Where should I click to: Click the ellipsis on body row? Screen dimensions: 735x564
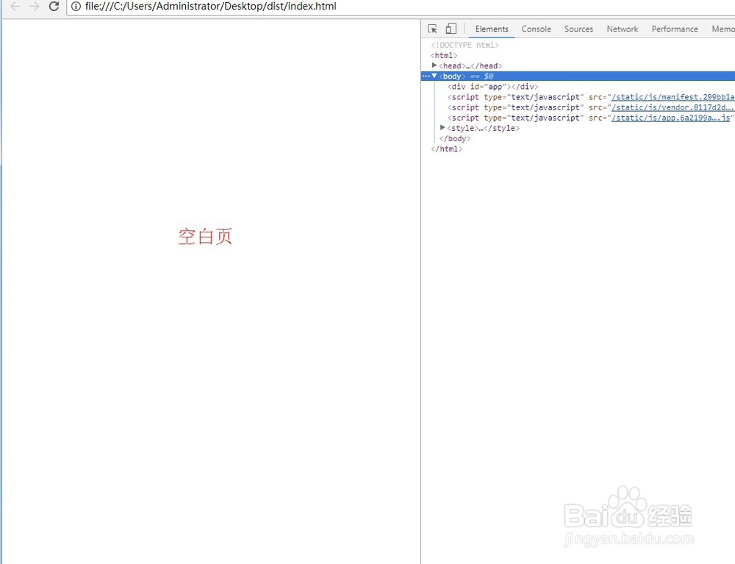tap(426, 76)
